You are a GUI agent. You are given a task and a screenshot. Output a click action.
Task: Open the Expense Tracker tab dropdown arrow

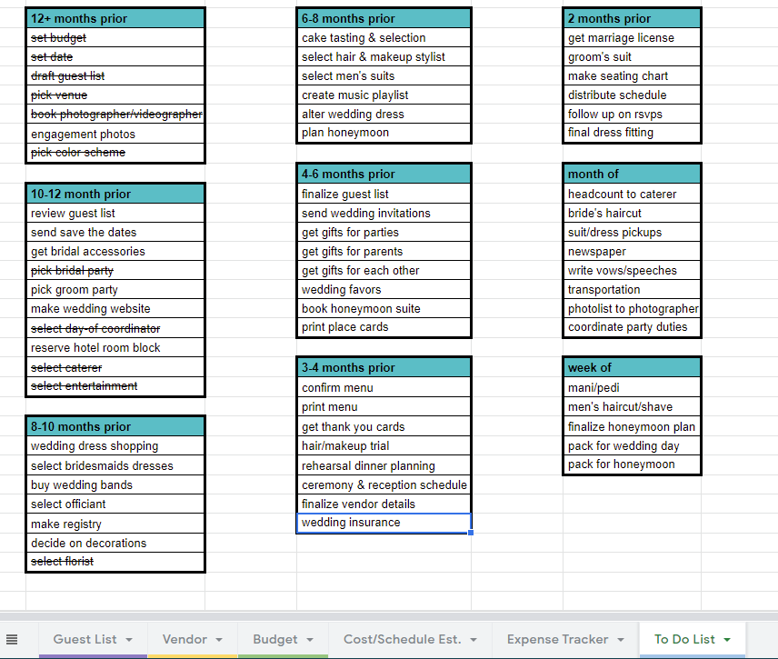[x=620, y=640]
